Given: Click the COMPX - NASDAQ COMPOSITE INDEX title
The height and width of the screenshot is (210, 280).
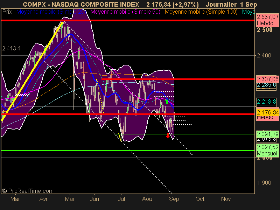Looking at the screenshot, I should click(81, 5).
